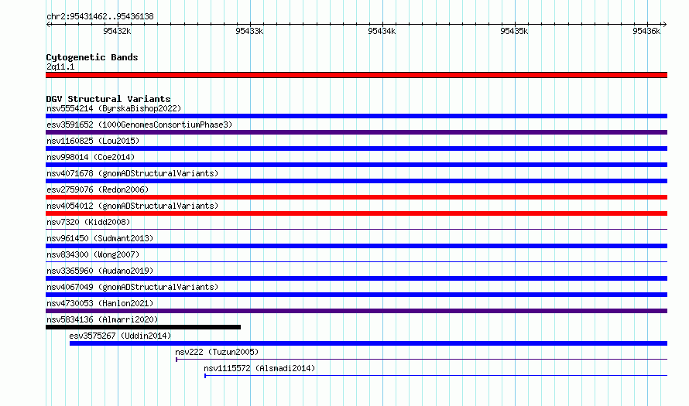Select the blue bar under nsv961450

356,246
